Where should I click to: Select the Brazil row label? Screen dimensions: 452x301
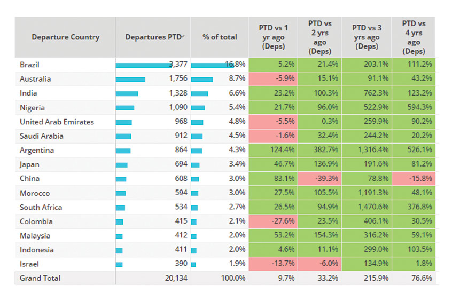tap(30, 65)
